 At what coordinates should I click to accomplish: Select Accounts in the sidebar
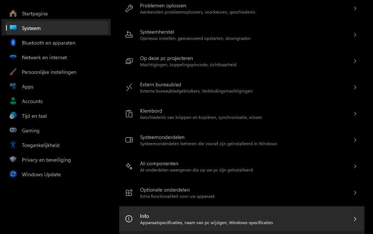32,101
